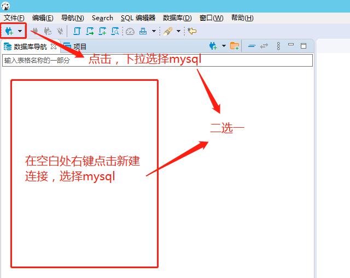350x278 pixels.
Task: Expand the dropdown next to transaction mode icon
Action: [x=154, y=31]
